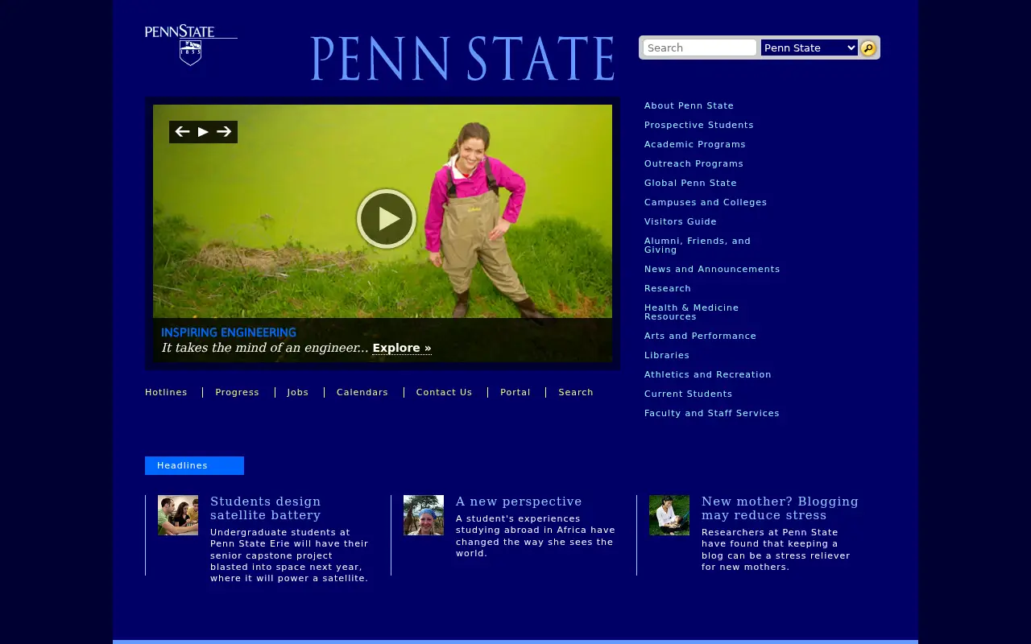Open the Explore » link

point(402,348)
